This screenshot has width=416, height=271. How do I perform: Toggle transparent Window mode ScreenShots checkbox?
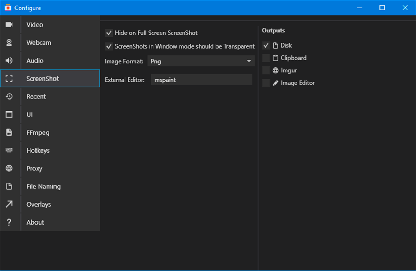[109, 46]
